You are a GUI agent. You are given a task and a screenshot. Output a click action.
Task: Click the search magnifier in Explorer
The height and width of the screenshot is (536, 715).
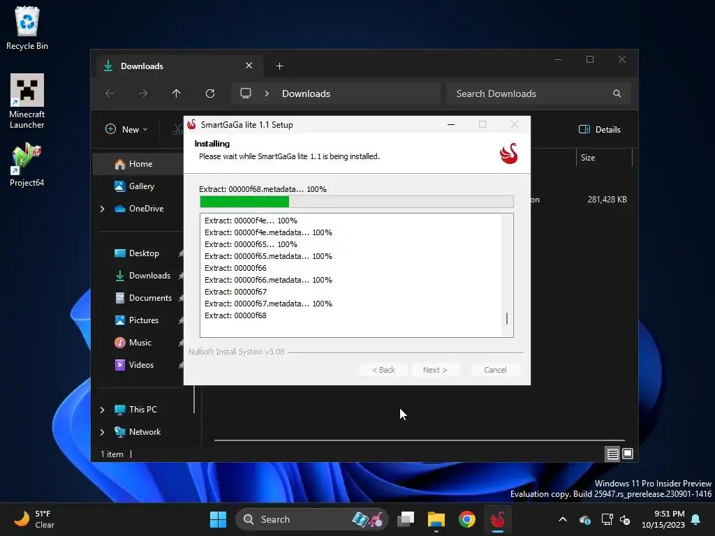point(617,94)
